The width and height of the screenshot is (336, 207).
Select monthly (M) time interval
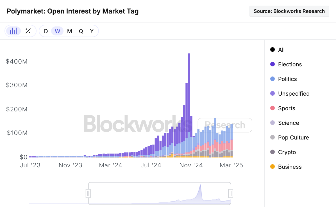(69, 31)
